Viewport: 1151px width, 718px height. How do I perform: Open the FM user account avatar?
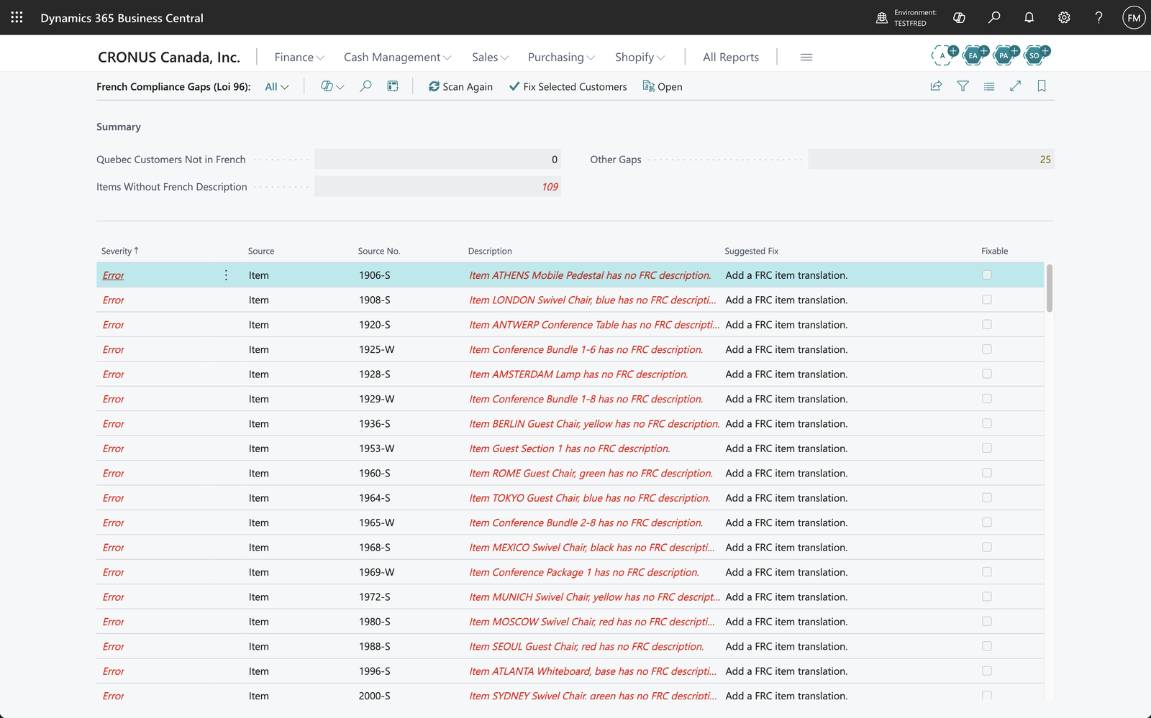coord(1134,17)
